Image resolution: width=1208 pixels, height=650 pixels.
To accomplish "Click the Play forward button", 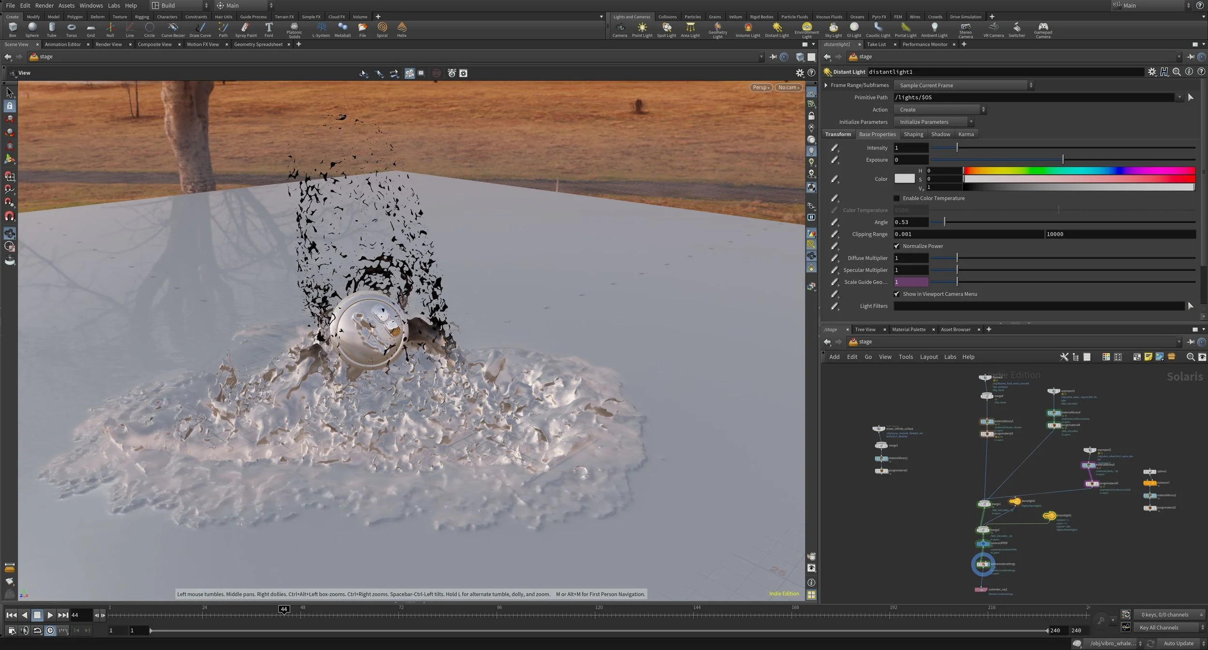I will [50, 615].
